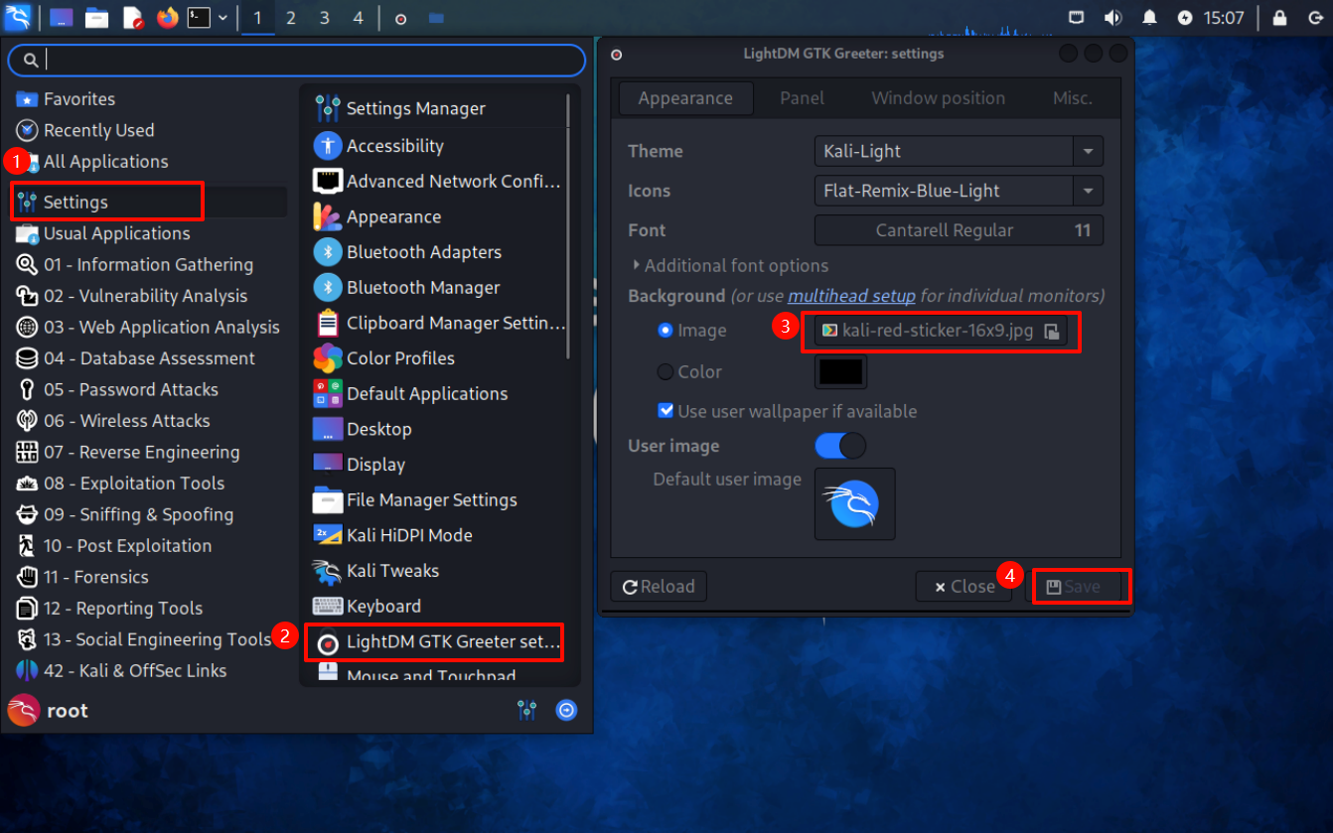Click the volume speaker icon
Viewport: 1333px width, 833px height.
click(1113, 18)
